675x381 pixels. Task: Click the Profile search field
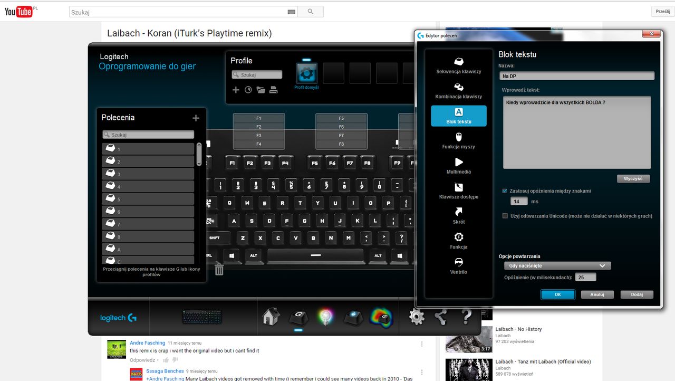coord(257,75)
